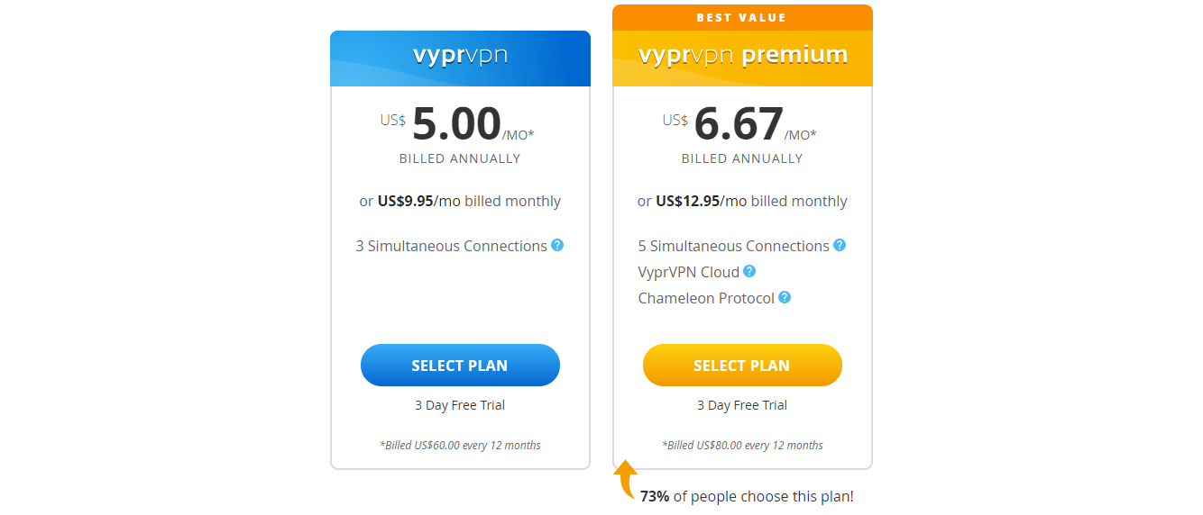The height and width of the screenshot is (515, 1203).
Task: Click the orange curved arrow icon
Action: (627, 480)
